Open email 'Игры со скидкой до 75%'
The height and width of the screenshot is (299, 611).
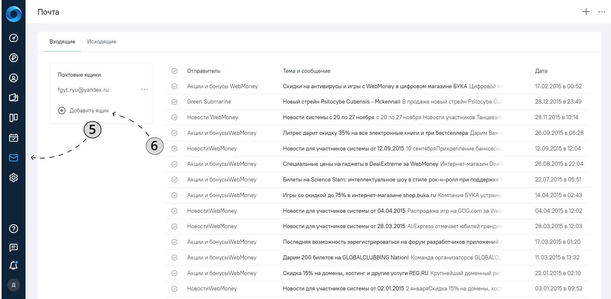coord(359,195)
